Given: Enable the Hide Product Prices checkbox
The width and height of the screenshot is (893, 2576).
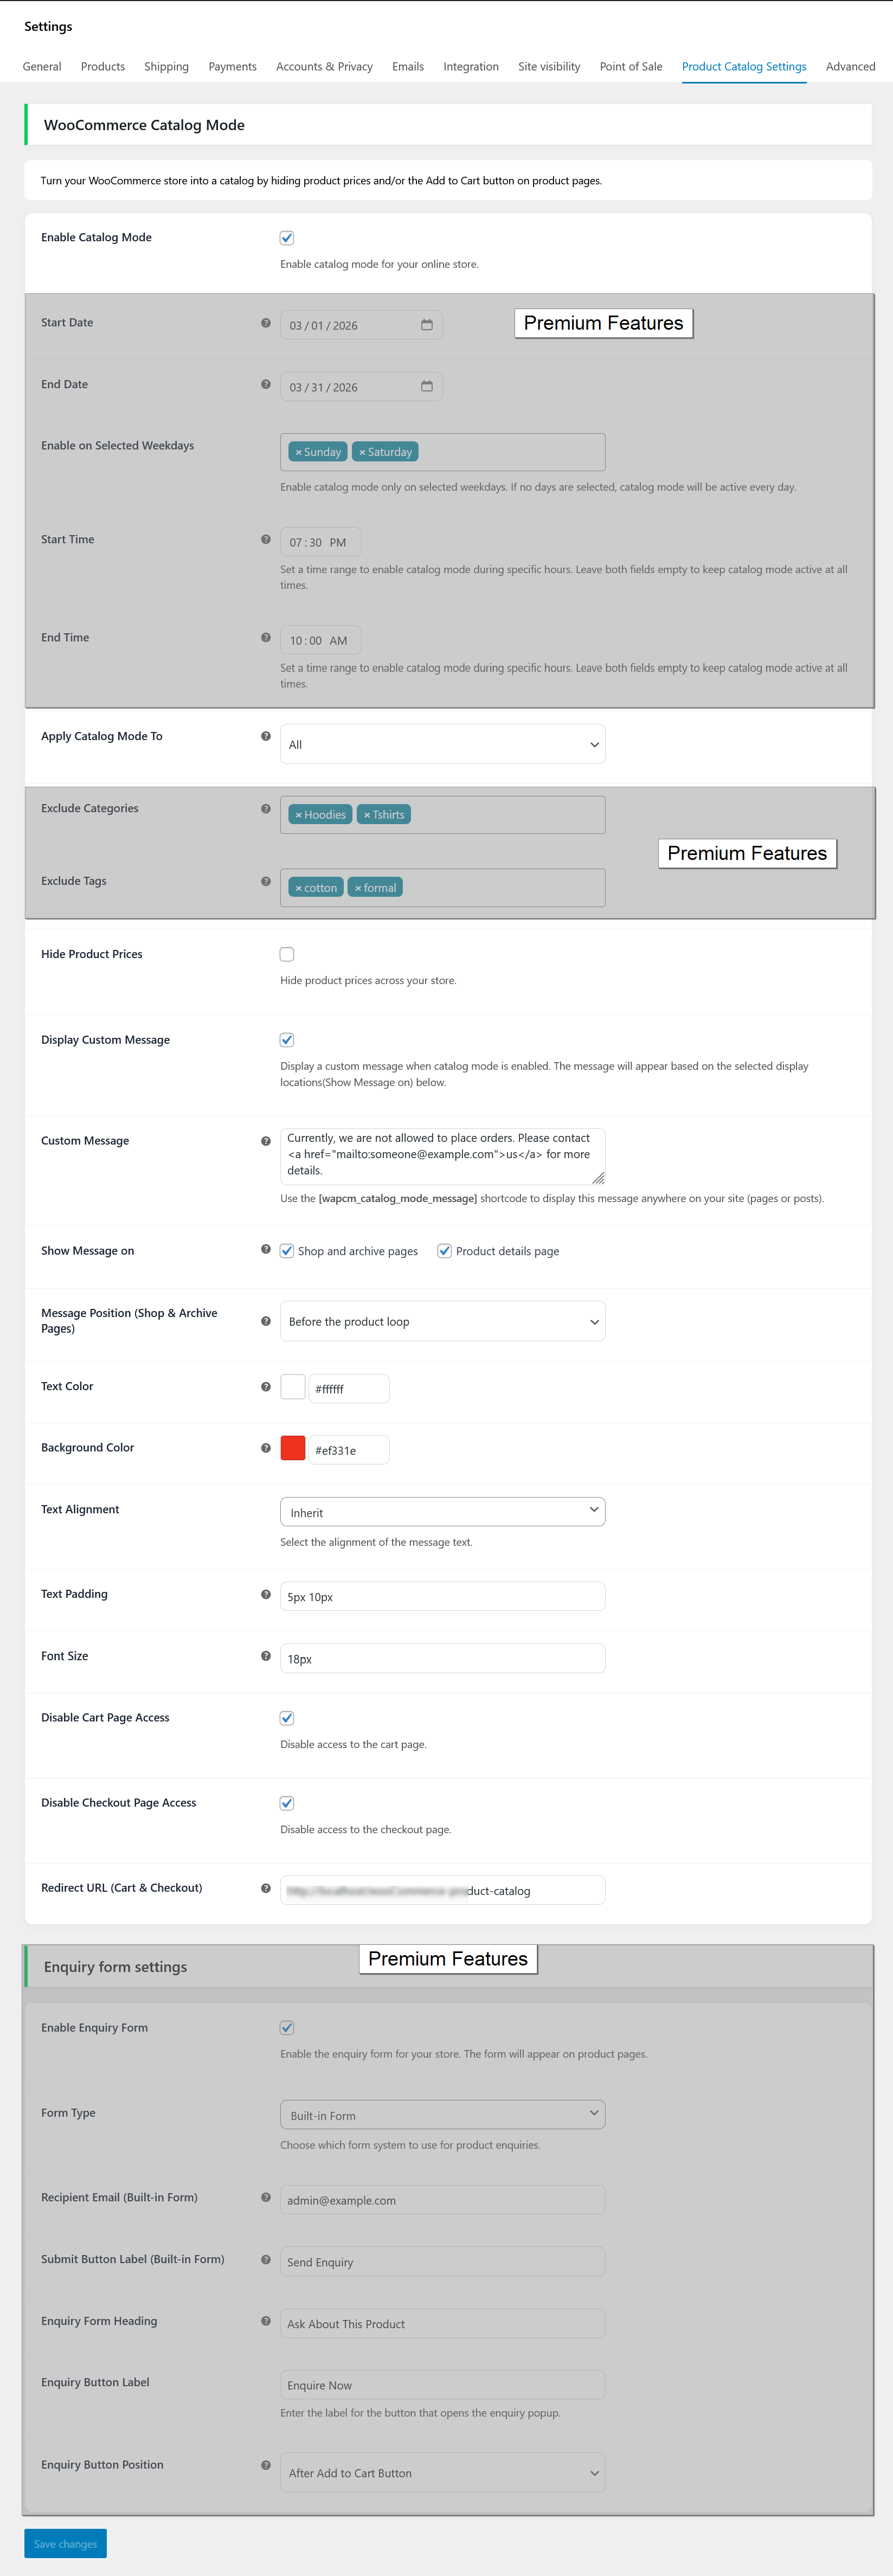Looking at the screenshot, I should click(x=287, y=955).
